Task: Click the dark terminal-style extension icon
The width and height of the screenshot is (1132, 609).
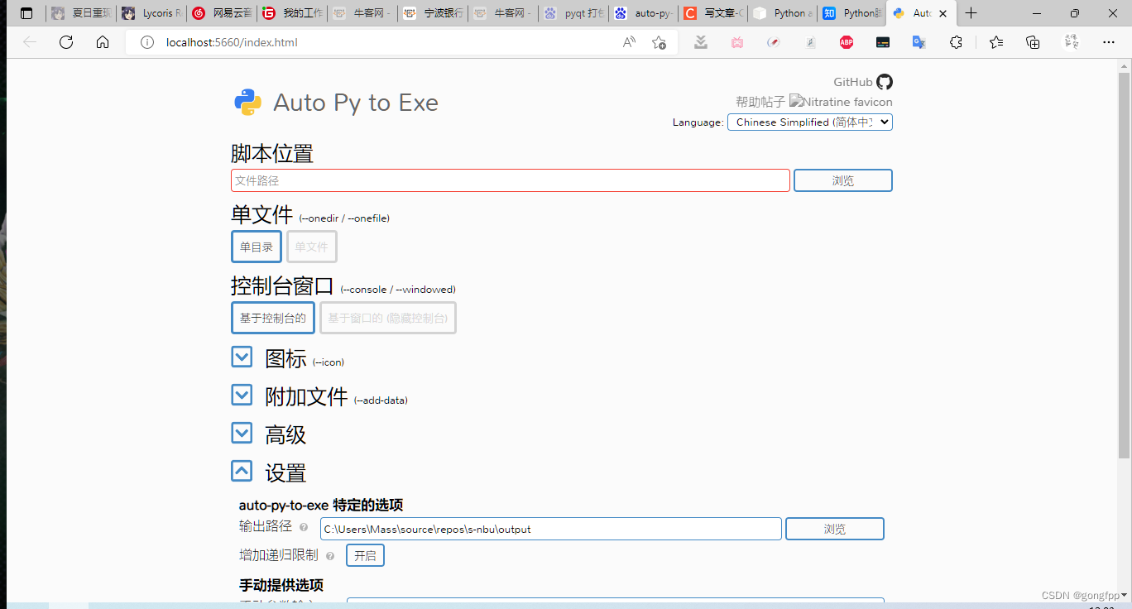Action: coord(883,42)
